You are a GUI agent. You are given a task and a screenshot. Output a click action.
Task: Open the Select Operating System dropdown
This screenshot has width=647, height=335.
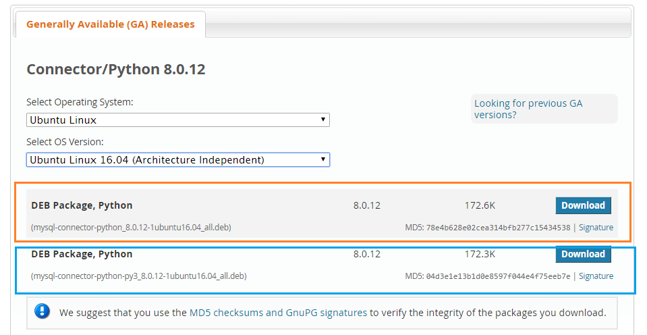tap(178, 120)
